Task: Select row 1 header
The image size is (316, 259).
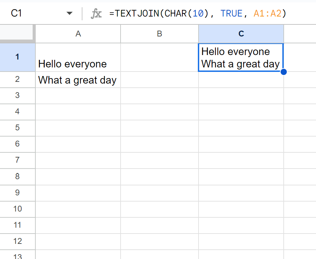Action: click(18, 57)
